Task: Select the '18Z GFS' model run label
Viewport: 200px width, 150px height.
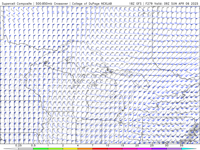Action: (x=135, y=3)
